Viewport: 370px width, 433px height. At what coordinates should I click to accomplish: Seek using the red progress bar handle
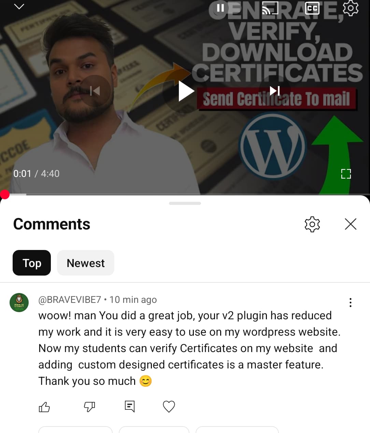(5, 194)
